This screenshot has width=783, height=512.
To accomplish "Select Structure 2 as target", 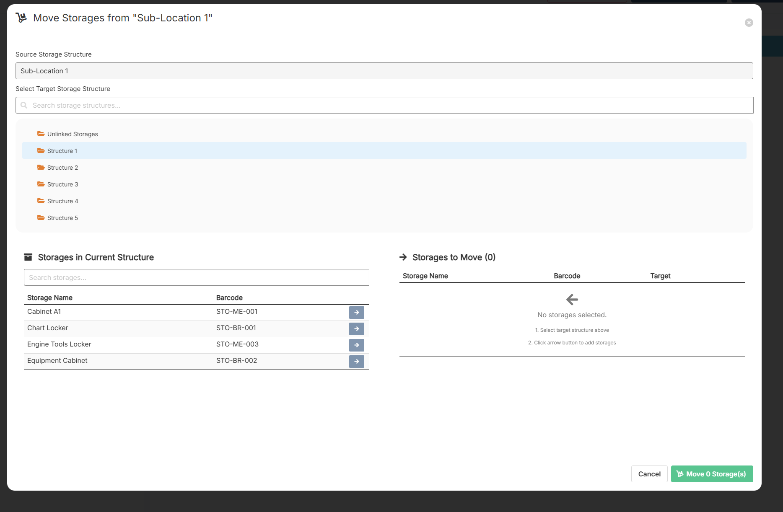I will (62, 168).
